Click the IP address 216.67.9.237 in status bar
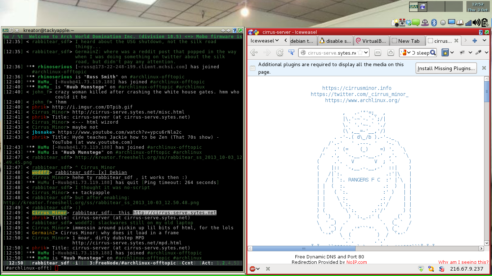The width and height of the screenshot is (492, 276). (x=466, y=269)
